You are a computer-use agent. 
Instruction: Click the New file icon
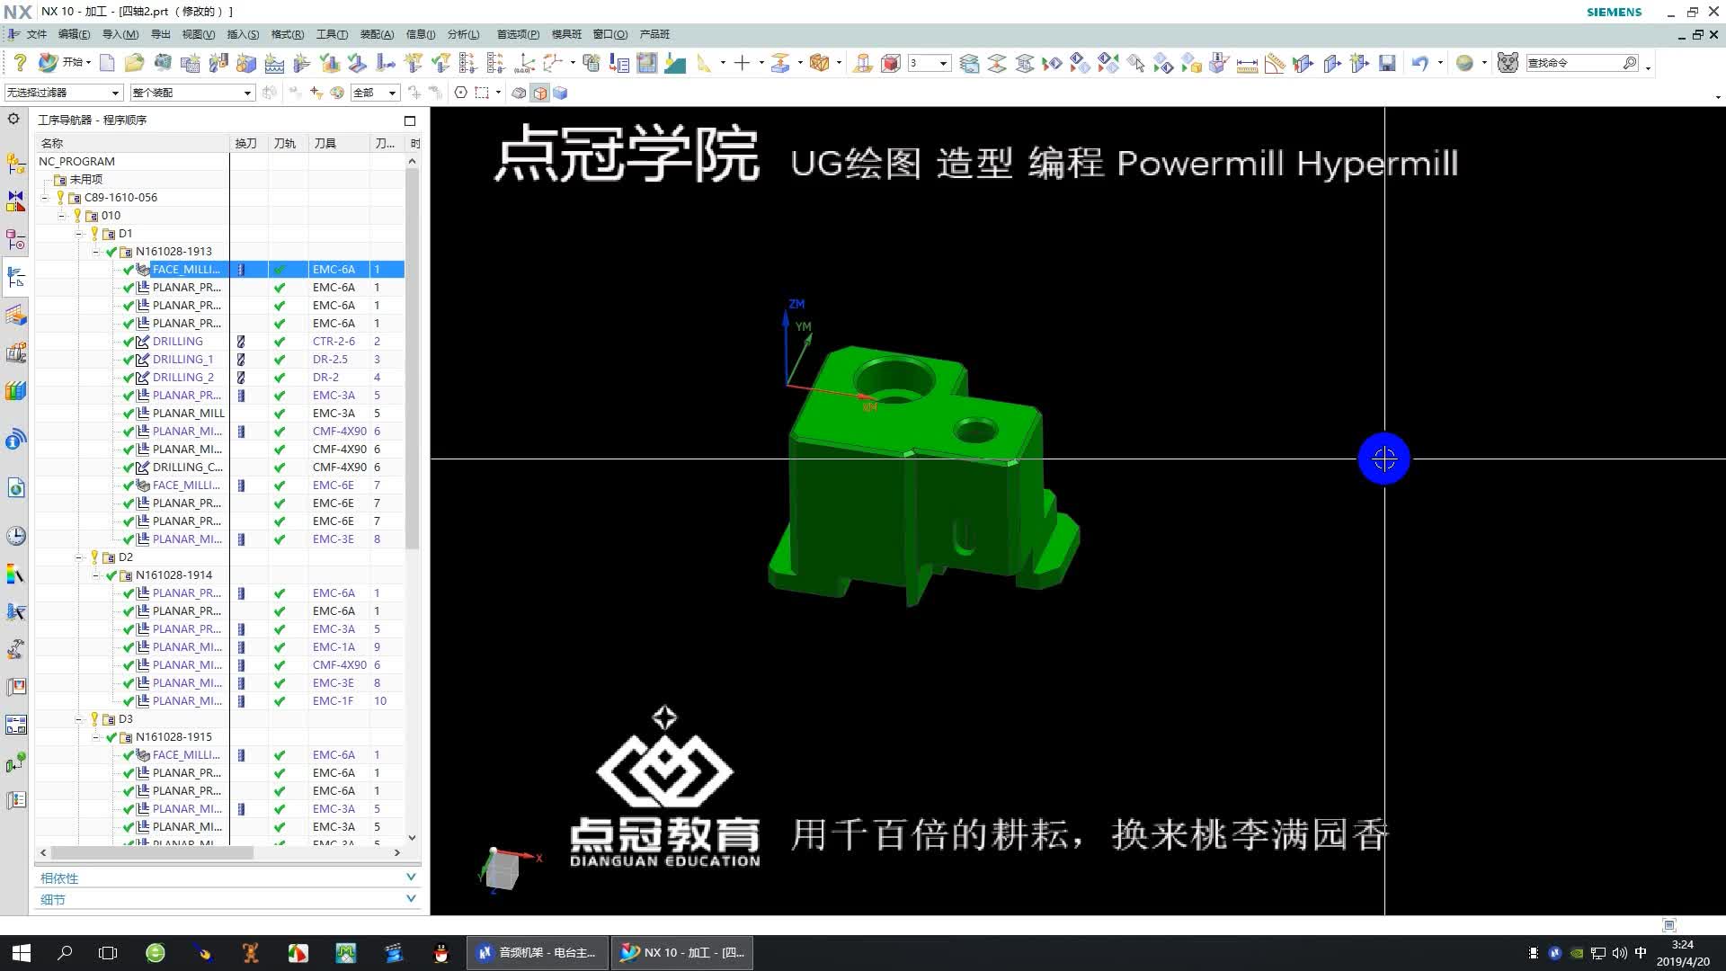(x=107, y=63)
